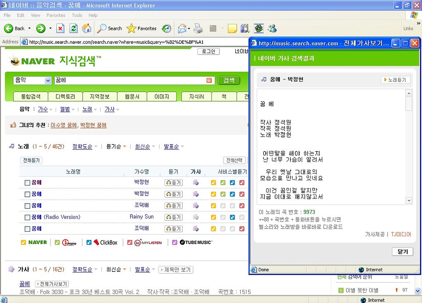Viewport: 422px width, 303px height.
Task: Click yellow NAVER service icon in first 박정현 row
Action: pos(213,183)
